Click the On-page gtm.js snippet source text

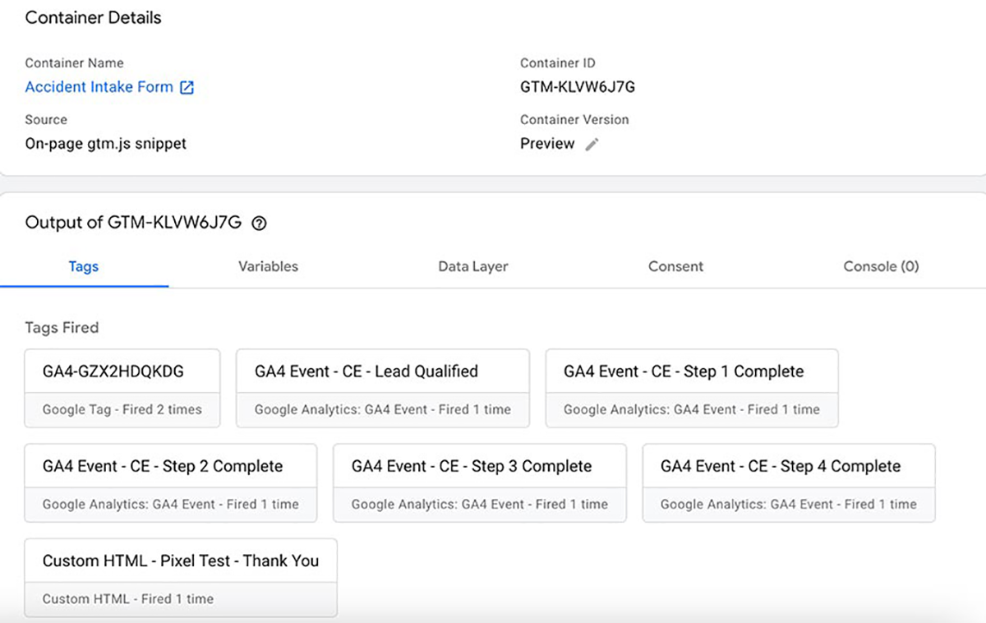106,144
